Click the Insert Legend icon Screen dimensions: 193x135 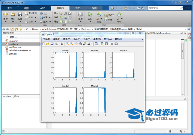106,44
